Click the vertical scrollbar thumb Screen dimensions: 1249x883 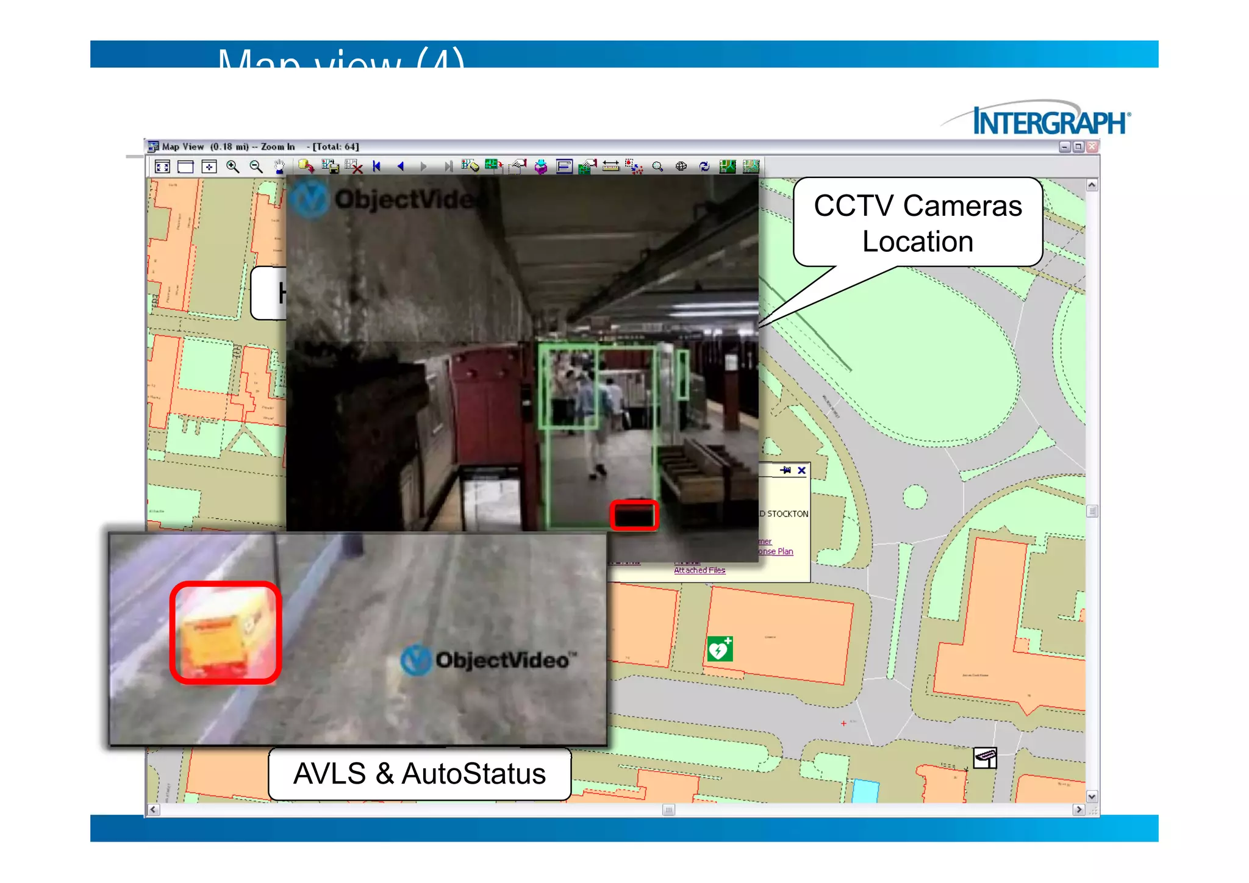point(1092,511)
